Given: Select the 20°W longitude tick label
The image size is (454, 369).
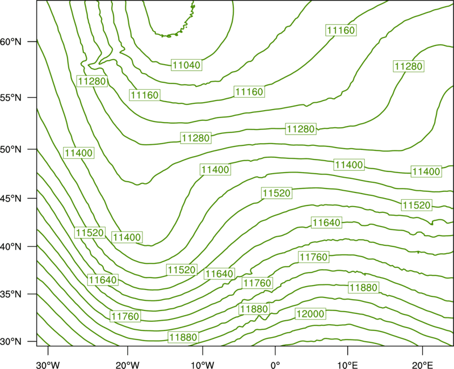Looking at the screenshot, I should click(128, 365).
